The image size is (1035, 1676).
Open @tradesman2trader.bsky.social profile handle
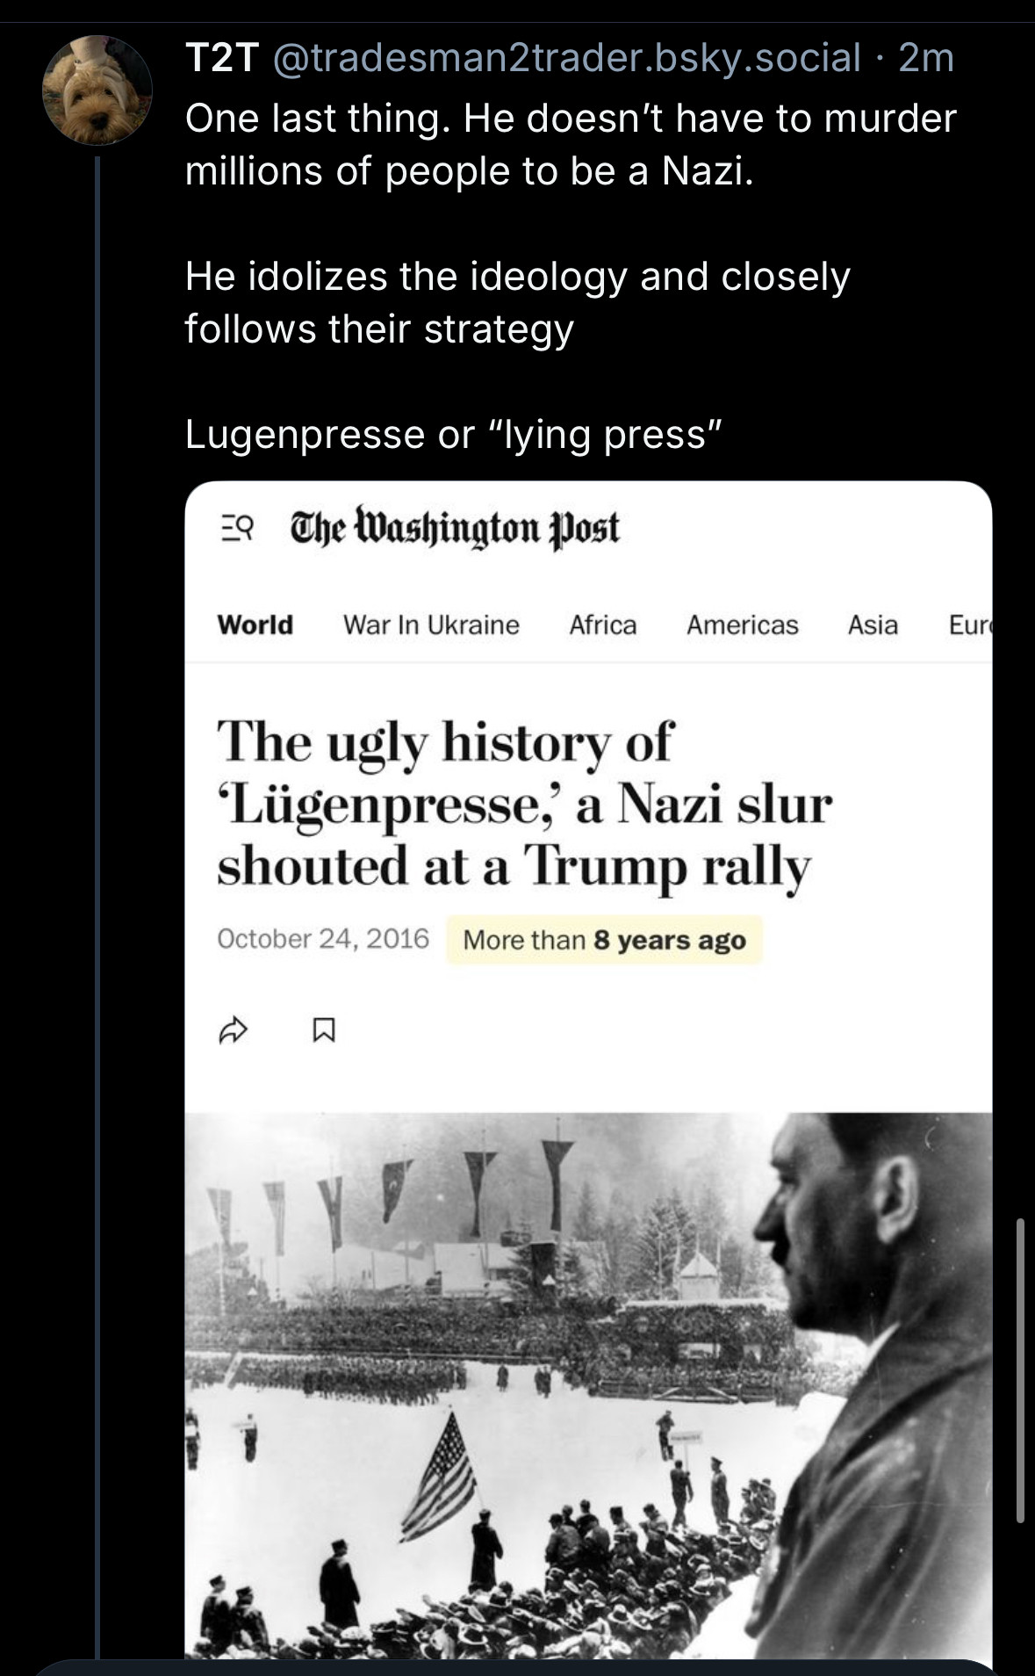point(567,58)
